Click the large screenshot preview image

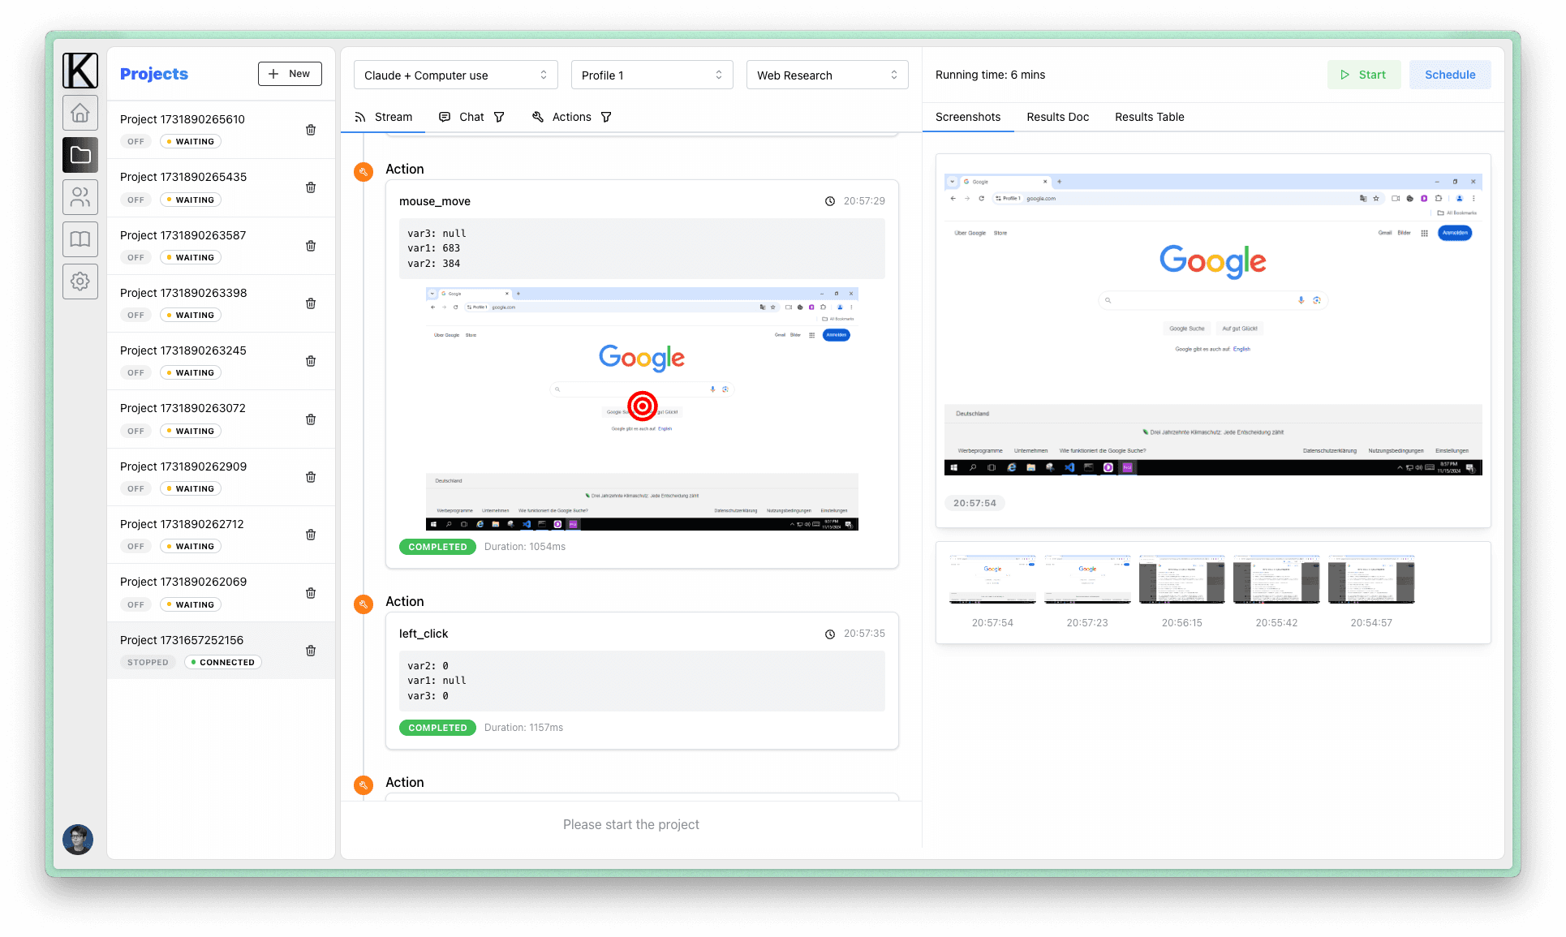pyautogui.click(x=1213, y=324)
